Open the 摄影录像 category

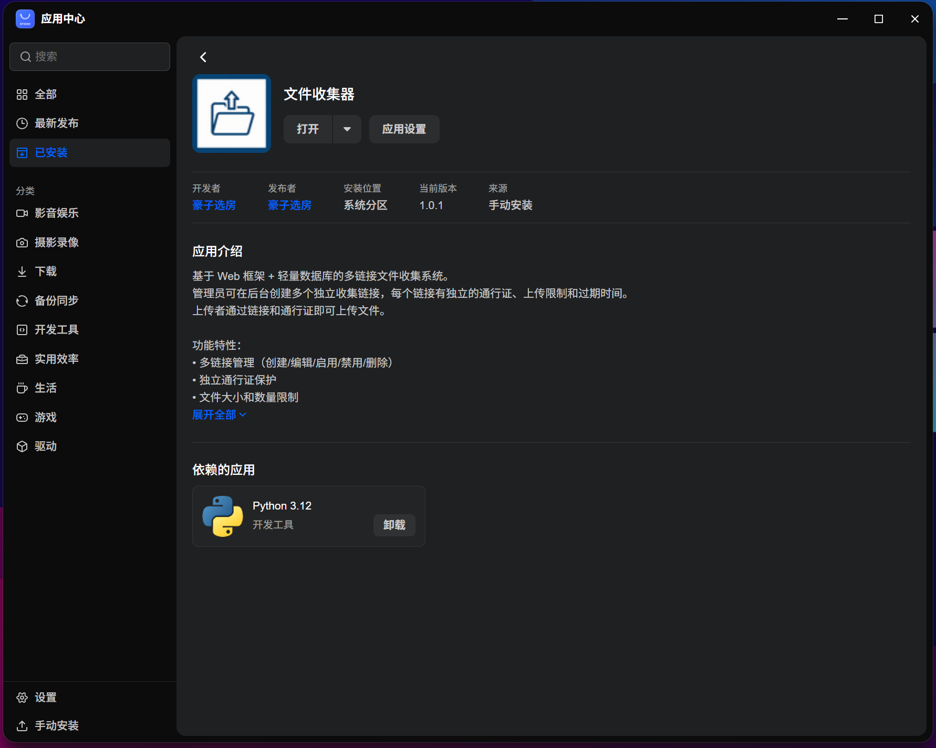(90, 243)
